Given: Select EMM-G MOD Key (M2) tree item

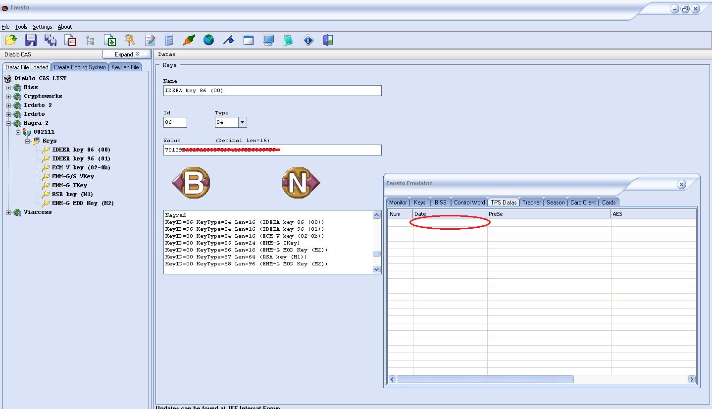Looking at the screenshot, I should 83,203.
